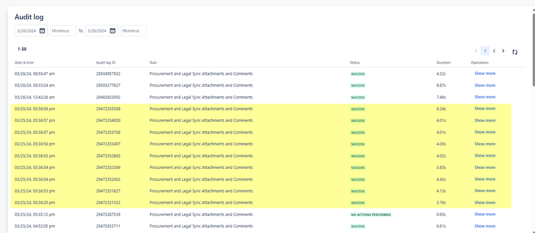This screenshot has width=535, height=233.
Task: Click timestamp 03/26/24, 08:33:24 am
Action: coord(34,85)
